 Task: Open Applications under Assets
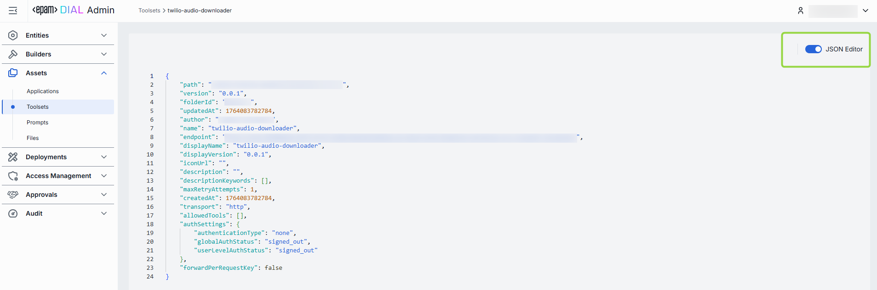point(43,91)
